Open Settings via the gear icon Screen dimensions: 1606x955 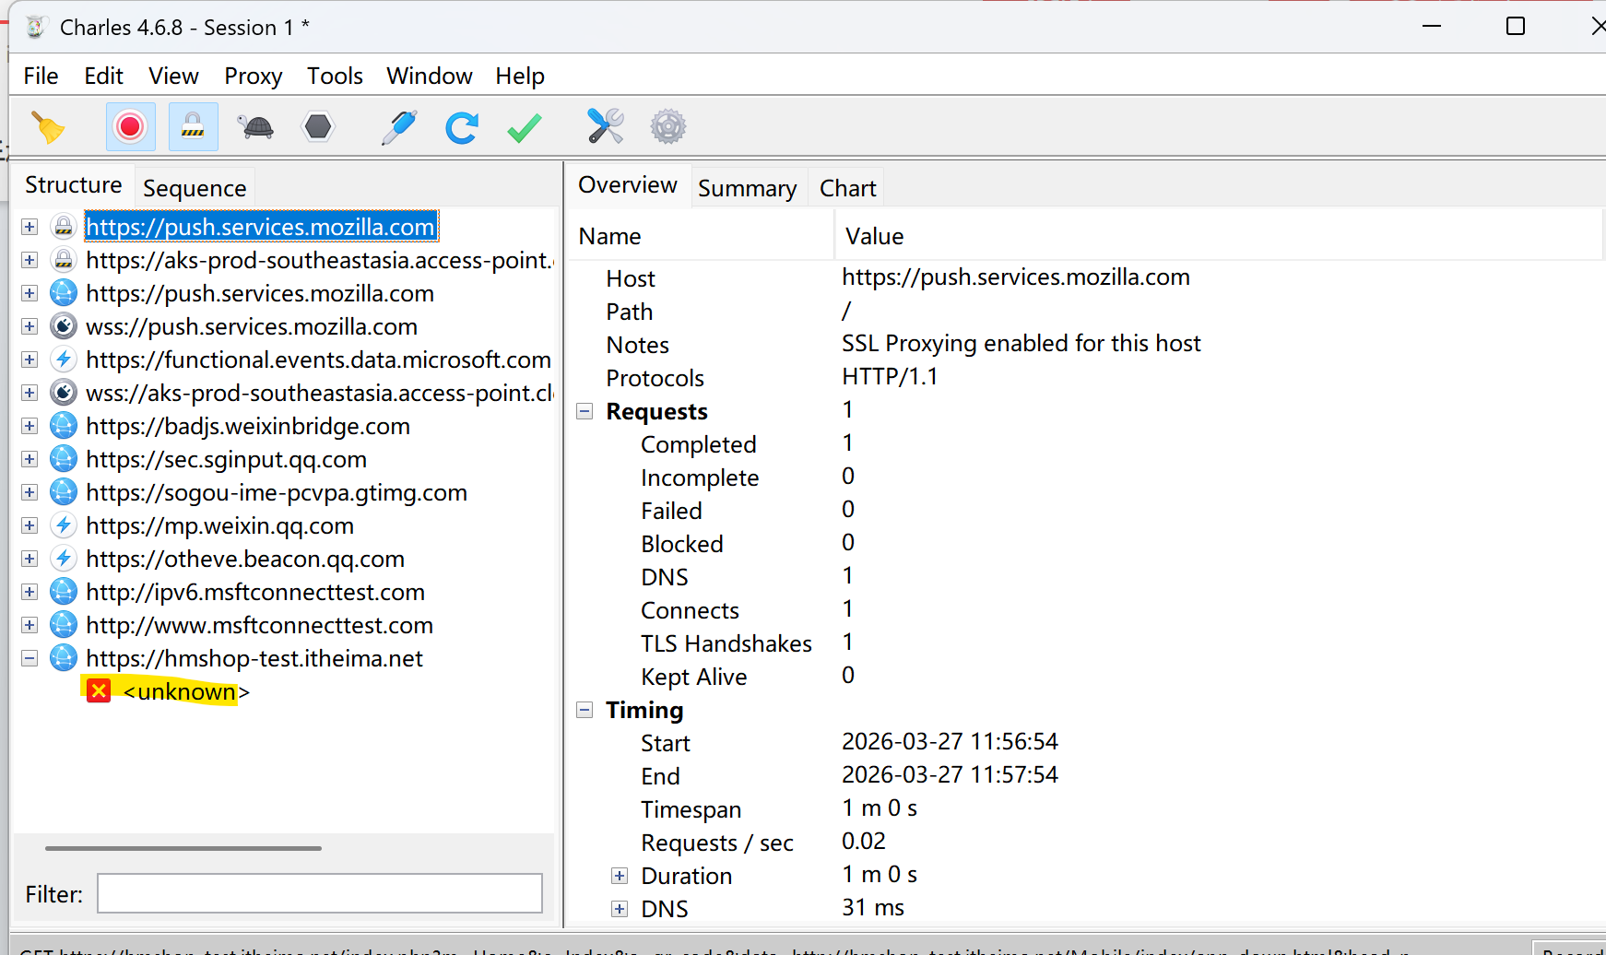(668, 126)
